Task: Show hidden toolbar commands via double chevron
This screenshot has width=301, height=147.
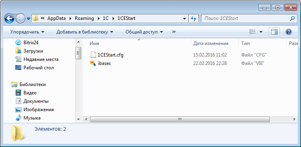Action: [x=174, y=32]
